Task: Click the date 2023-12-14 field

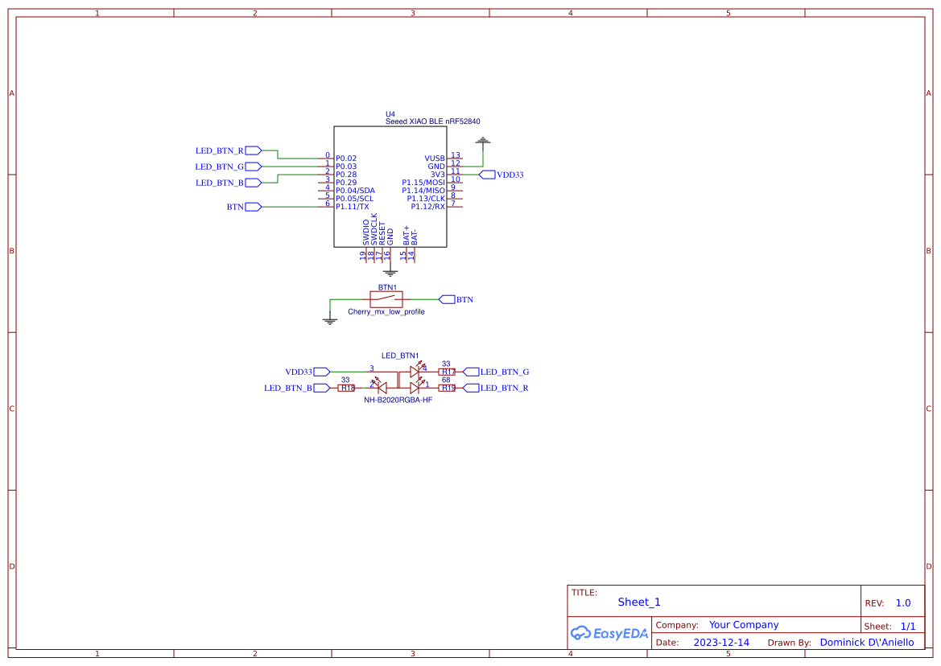Action: click(x=720, y=642)
